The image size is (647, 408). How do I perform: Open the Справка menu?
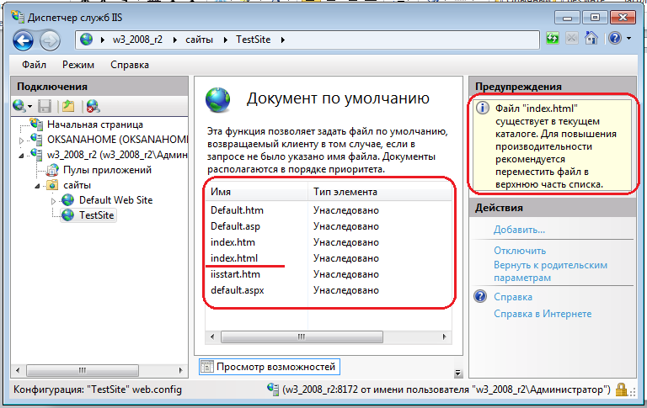click(130, 65)
